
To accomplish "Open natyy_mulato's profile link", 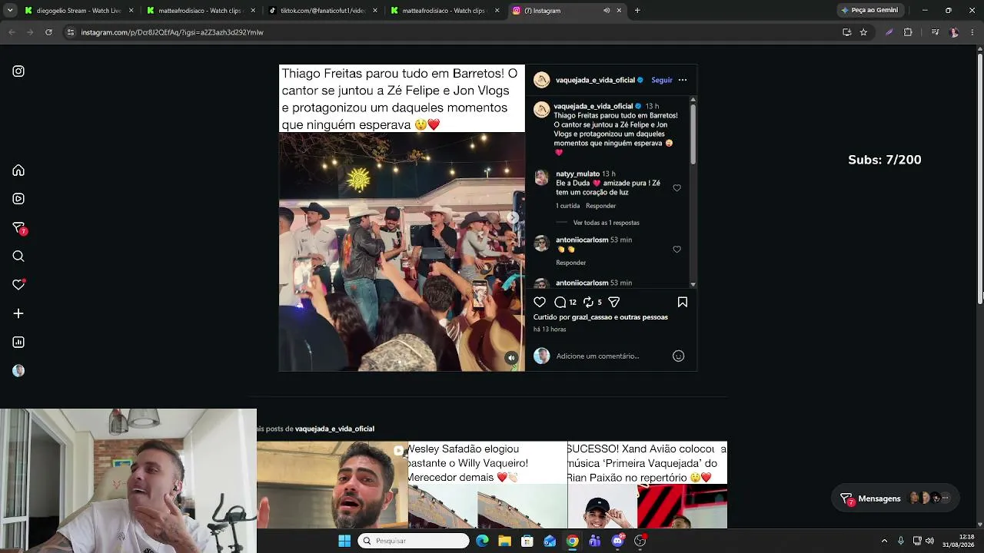I will tap(577, 174).
